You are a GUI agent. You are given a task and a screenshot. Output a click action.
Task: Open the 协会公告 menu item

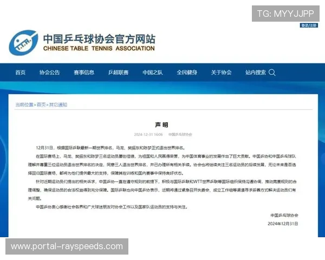click(49, 73)
